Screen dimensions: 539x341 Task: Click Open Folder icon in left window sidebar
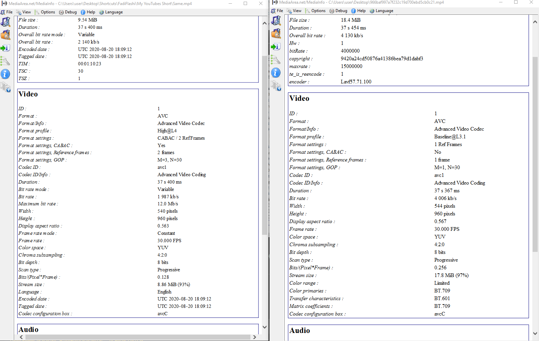click(5, 35)
